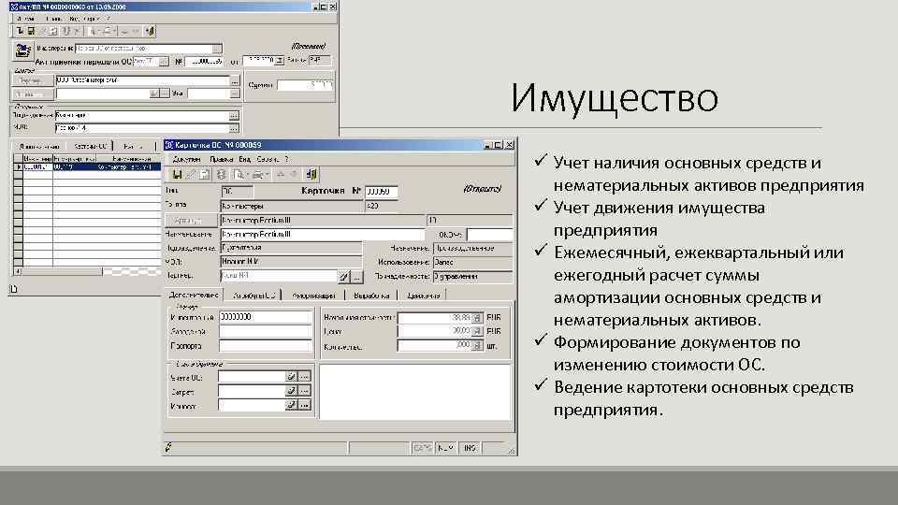898x505 pixels.
Task: Click Артикул button in Карточка ОС
Action: coord(191,221)
